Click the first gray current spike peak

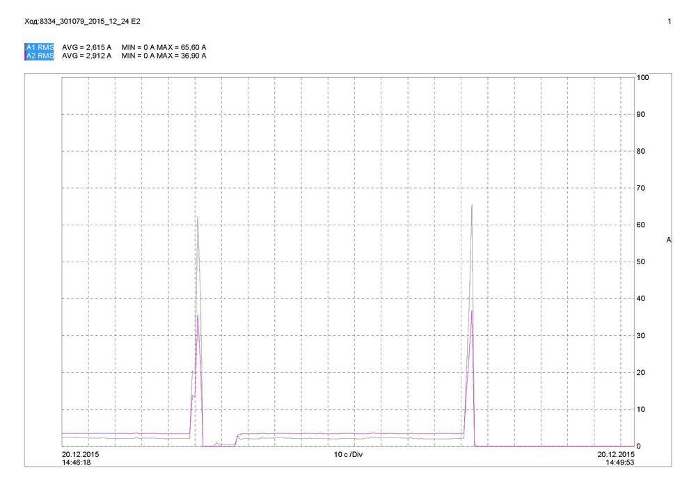click(197, 217)
